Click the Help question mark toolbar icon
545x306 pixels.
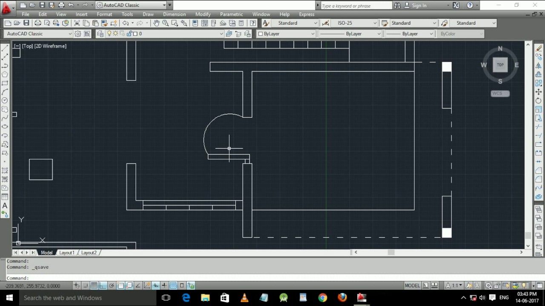pos(253,23)
